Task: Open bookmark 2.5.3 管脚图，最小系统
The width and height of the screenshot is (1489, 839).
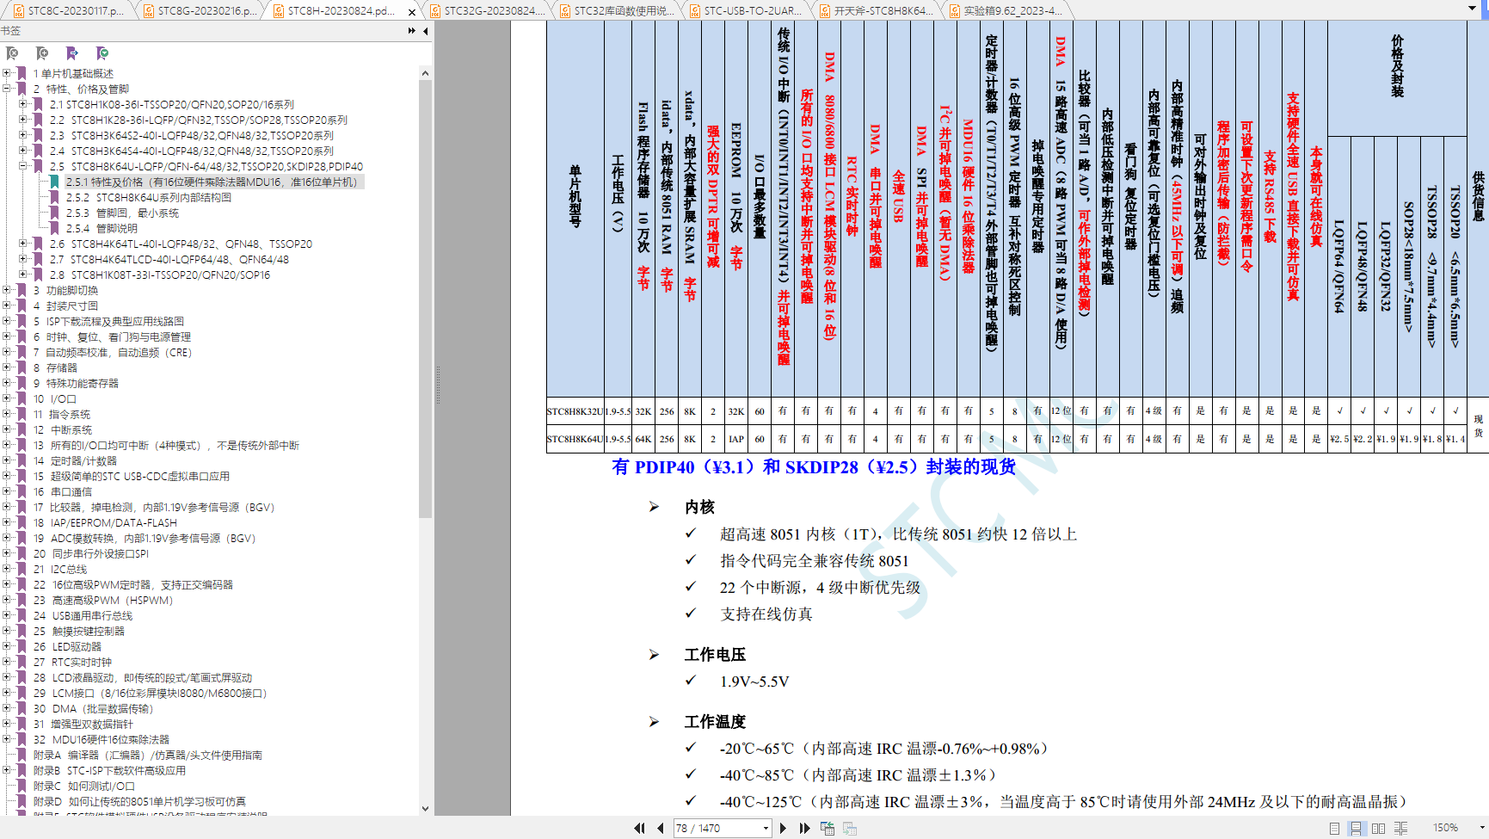Action: [122, 213]
